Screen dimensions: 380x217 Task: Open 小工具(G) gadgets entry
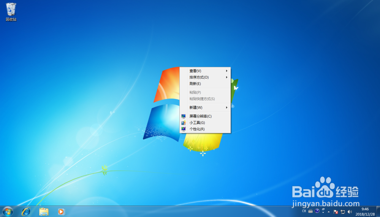pyautogui.click(x=205, y=123)
